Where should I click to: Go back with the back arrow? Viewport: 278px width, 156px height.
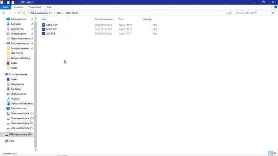(4, 13)
